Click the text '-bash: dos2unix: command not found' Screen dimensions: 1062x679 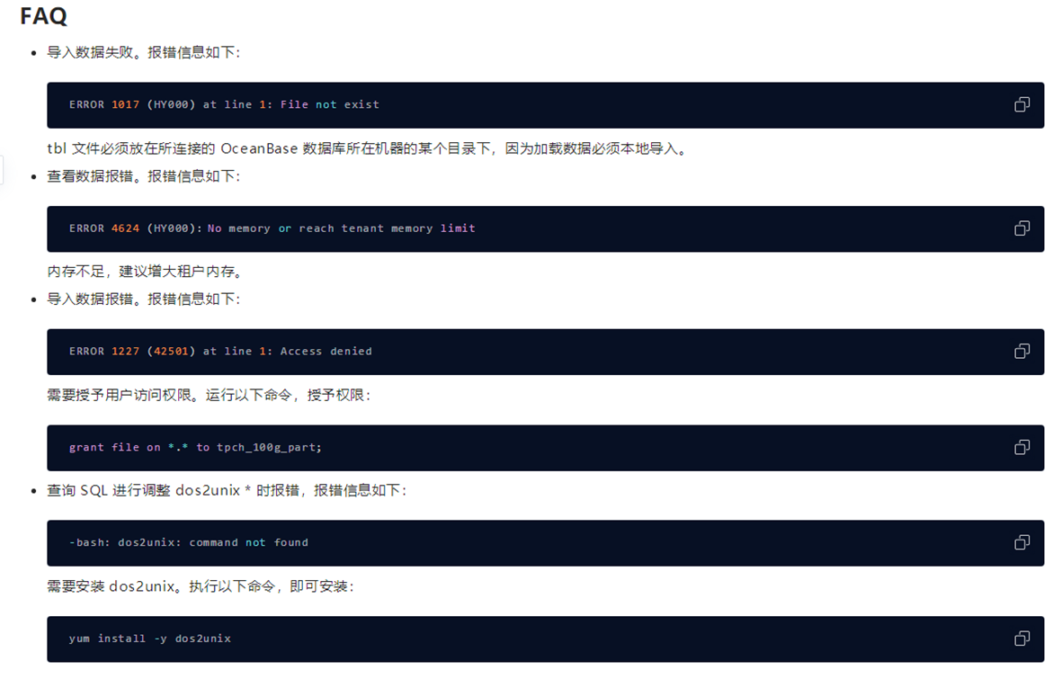[x=188, y=542]
